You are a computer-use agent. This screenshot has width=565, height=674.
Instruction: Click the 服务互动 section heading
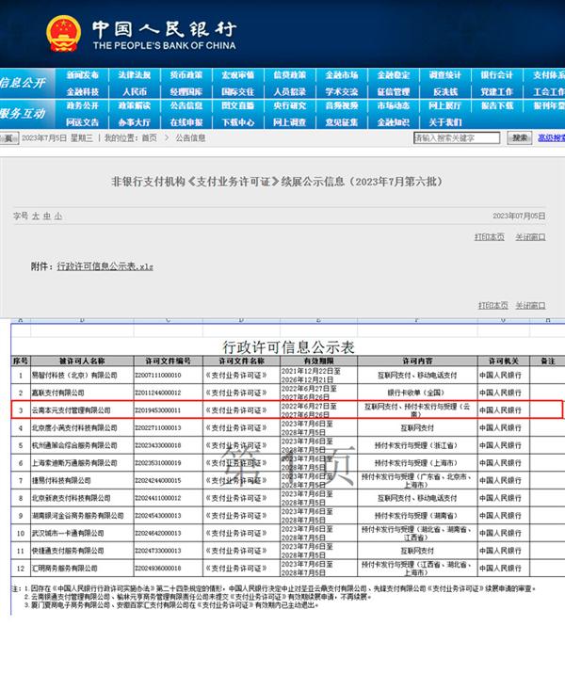coord(23,114)
